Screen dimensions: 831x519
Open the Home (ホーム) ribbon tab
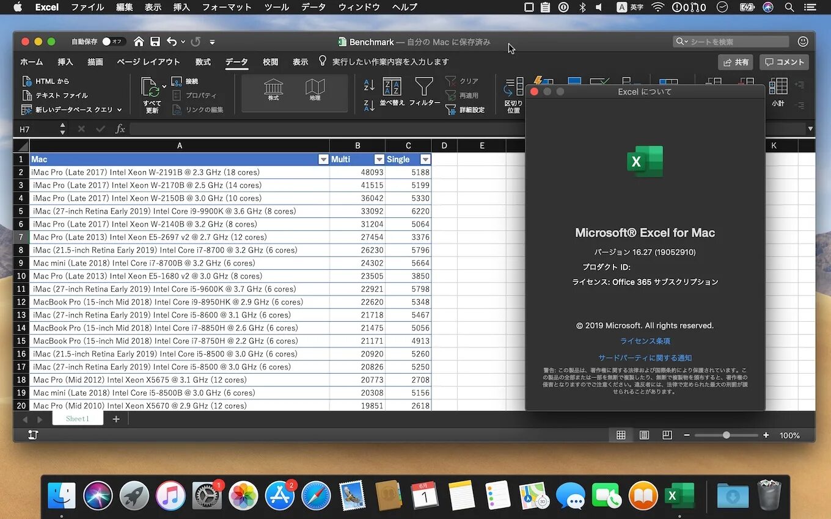[x=32, y=62]
